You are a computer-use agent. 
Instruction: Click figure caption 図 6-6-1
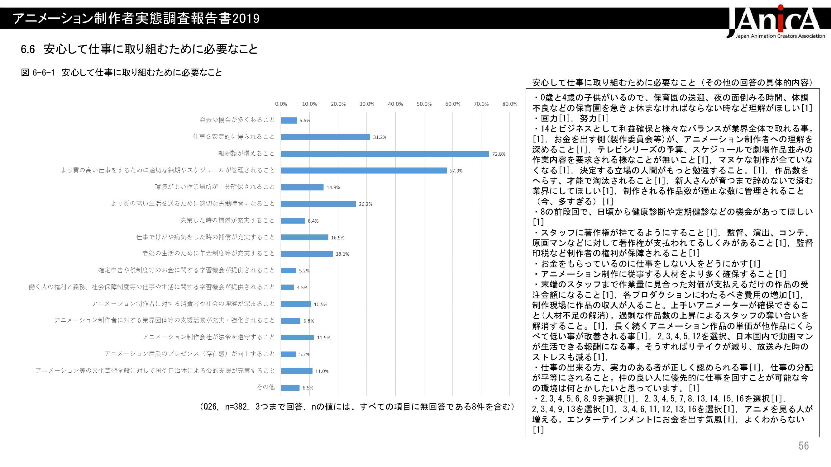click(x=121, y=73)
